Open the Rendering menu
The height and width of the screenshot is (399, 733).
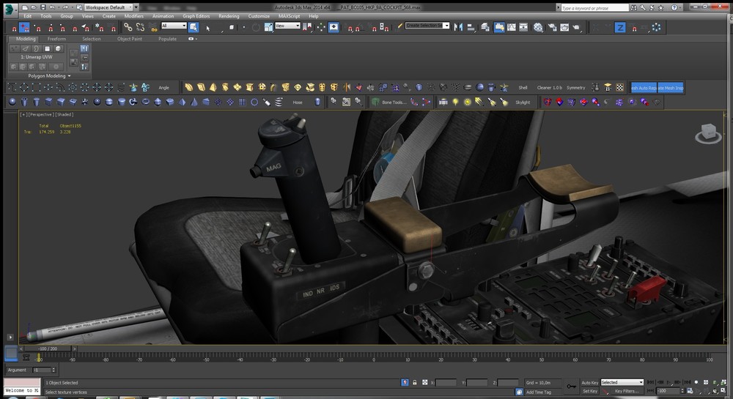click(229, 15)
